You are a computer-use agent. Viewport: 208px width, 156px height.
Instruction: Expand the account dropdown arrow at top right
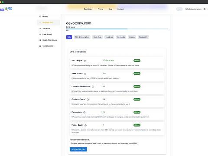[x=208, y=9]
